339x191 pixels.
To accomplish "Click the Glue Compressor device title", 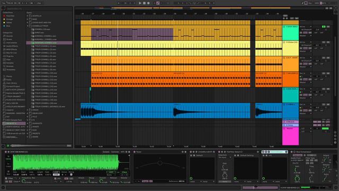I will click(304, 152).
